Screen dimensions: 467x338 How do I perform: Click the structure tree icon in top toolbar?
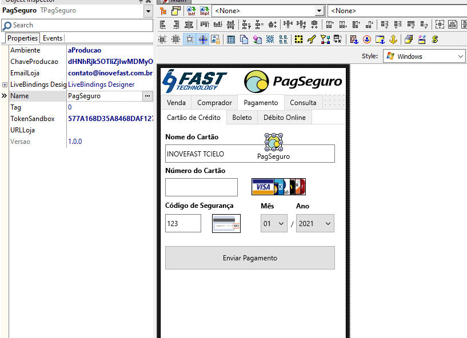[x=163, y=11]
